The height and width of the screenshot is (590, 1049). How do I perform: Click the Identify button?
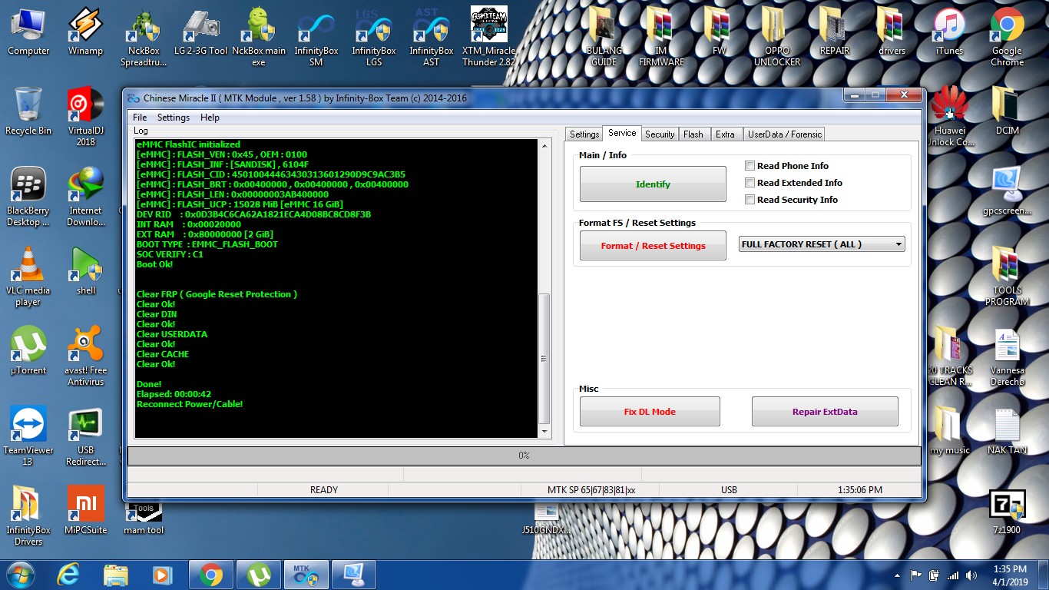pos(653,184)
